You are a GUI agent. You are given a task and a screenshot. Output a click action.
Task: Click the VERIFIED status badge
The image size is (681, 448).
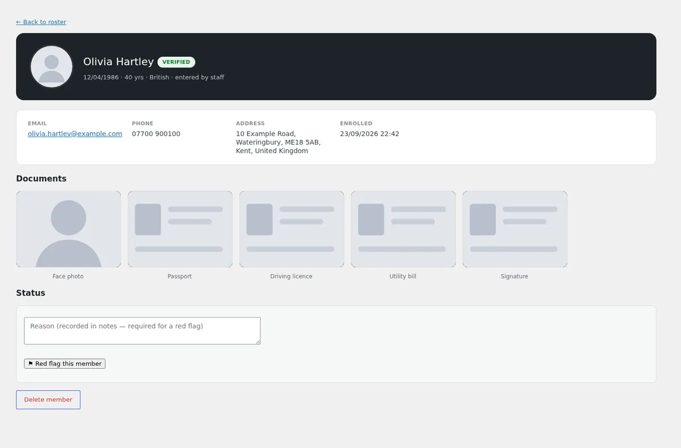[176, 62]
